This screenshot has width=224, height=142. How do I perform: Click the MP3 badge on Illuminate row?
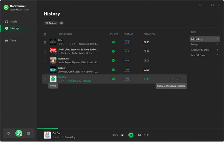(x=127, y=60)
